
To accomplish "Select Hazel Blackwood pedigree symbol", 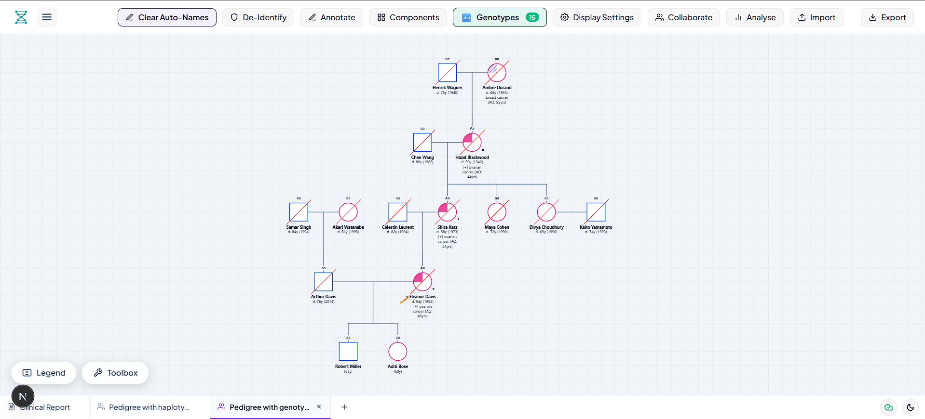I will (x=472, y=143).
